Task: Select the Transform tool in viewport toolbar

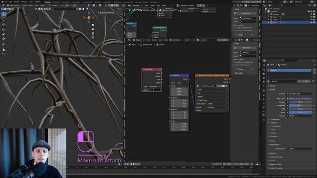Action: tap(4, 39)
